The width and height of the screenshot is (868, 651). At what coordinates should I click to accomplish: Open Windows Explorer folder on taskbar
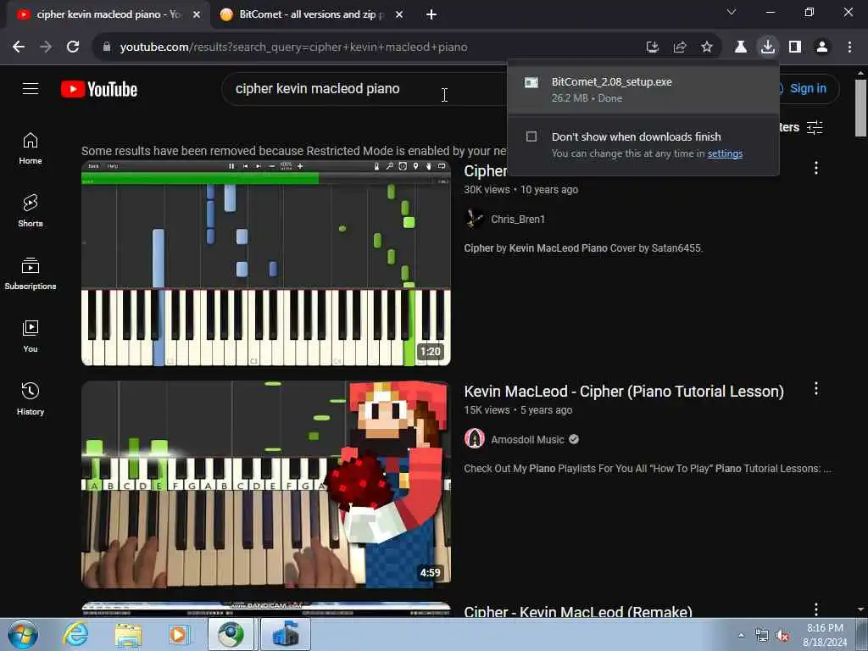pyautogui.click(x=129, y=635)
